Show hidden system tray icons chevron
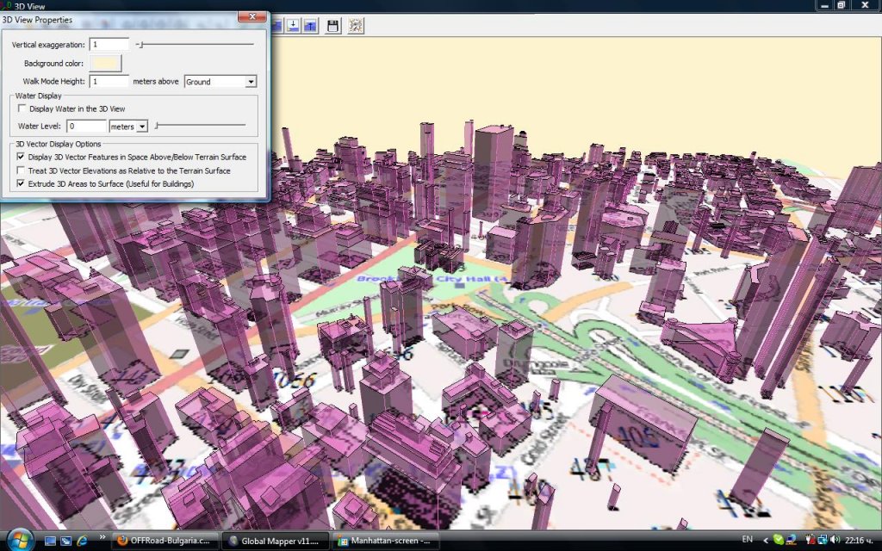This screenshot has width=882, height=551. 767,540
